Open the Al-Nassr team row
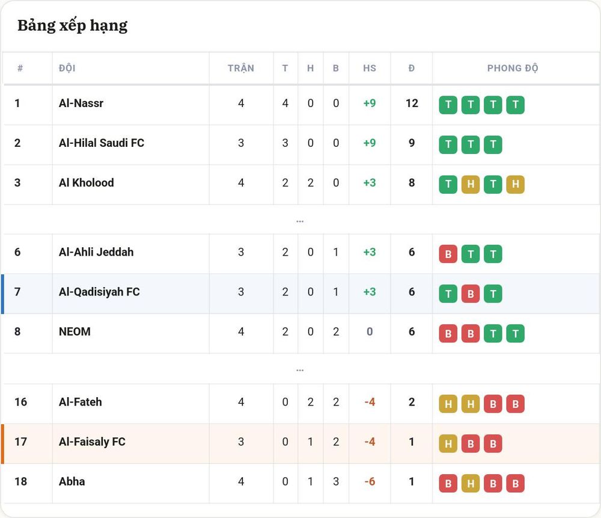Viewport: 601px width, 518px height. [301, 103]
